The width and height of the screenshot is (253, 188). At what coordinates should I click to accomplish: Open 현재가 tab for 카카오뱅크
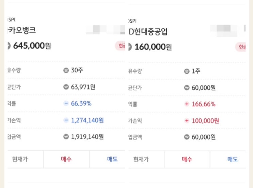pyautogui.click(x=20, y=159)
